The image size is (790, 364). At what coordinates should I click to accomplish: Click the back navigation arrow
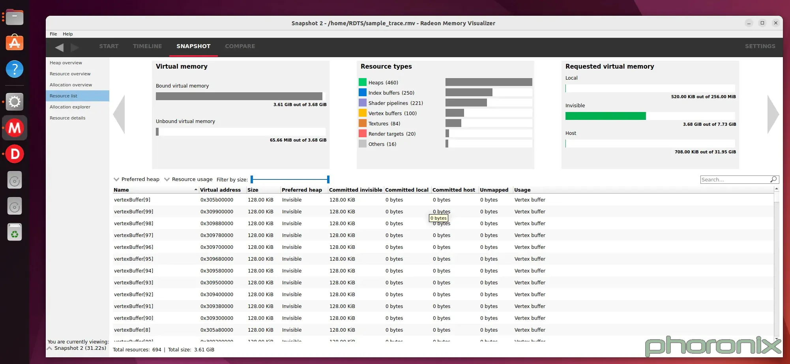[59, 48]
